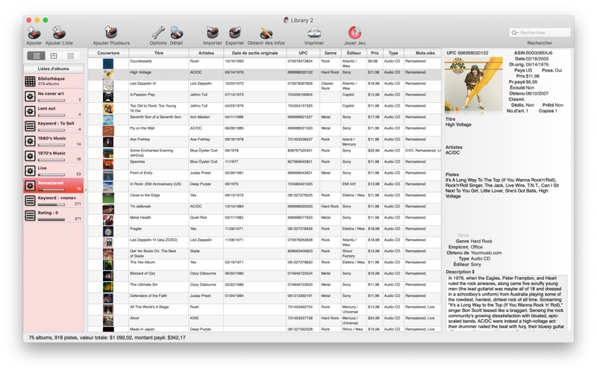Click the status bar album totals text
The width and height of the screenshot is (597, 373).
[x=107, y=338]
